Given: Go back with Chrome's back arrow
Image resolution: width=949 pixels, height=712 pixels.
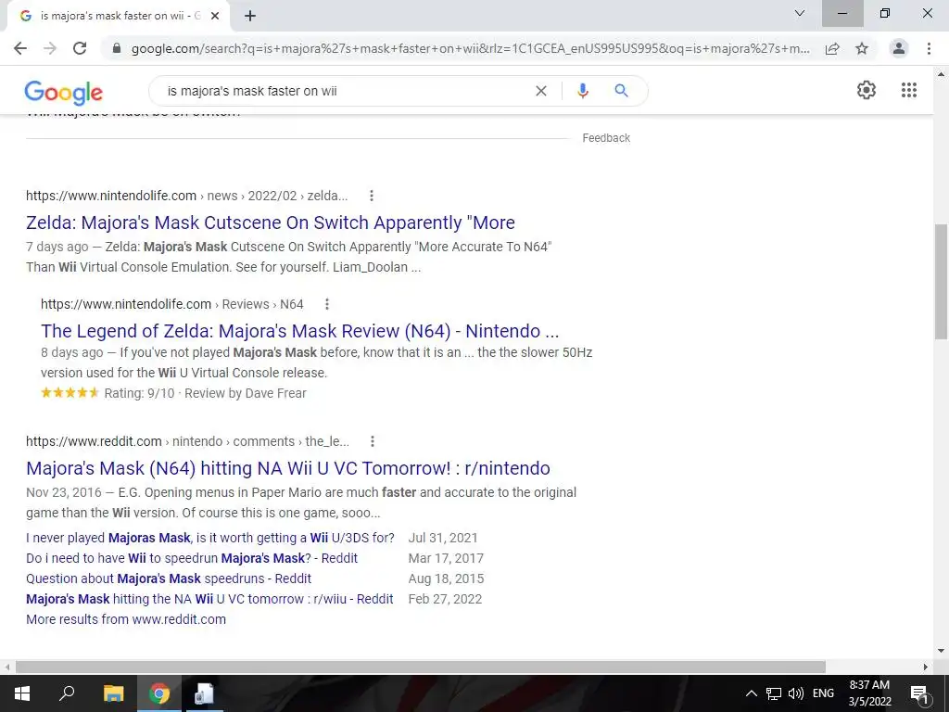Looking at the screenshot, I should pos(20,48).
